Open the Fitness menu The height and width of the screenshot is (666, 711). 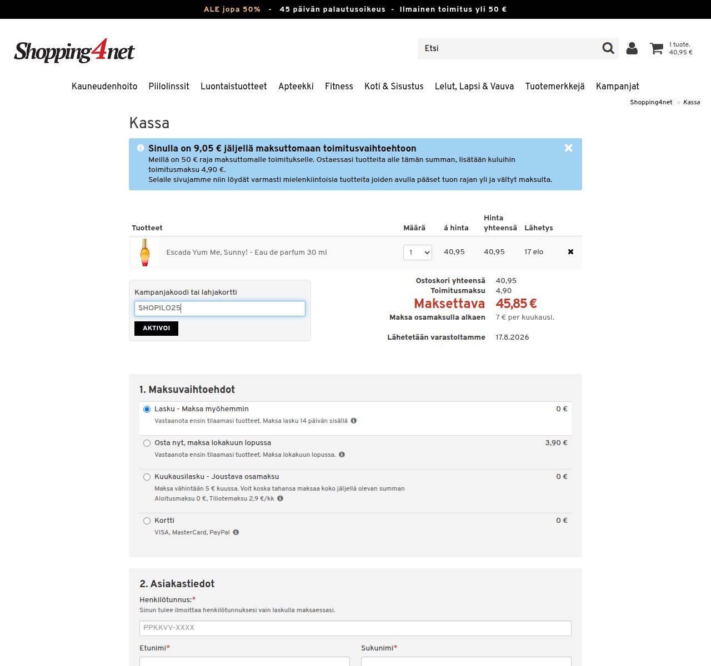[x=339, y=86]
